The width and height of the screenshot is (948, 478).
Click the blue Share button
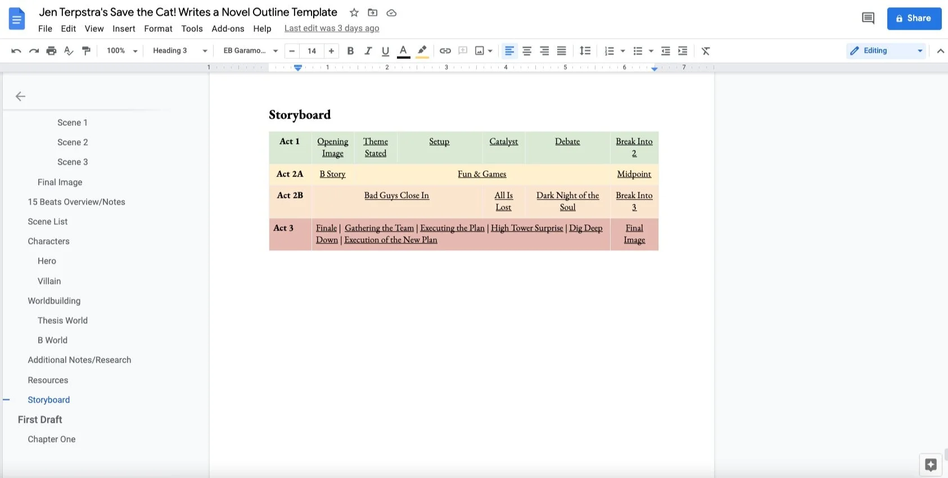tap(914, 18)
